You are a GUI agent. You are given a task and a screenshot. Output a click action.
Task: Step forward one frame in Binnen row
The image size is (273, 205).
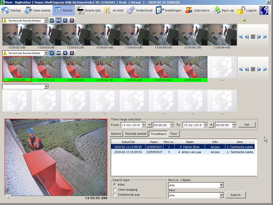[x=259, y=37]
